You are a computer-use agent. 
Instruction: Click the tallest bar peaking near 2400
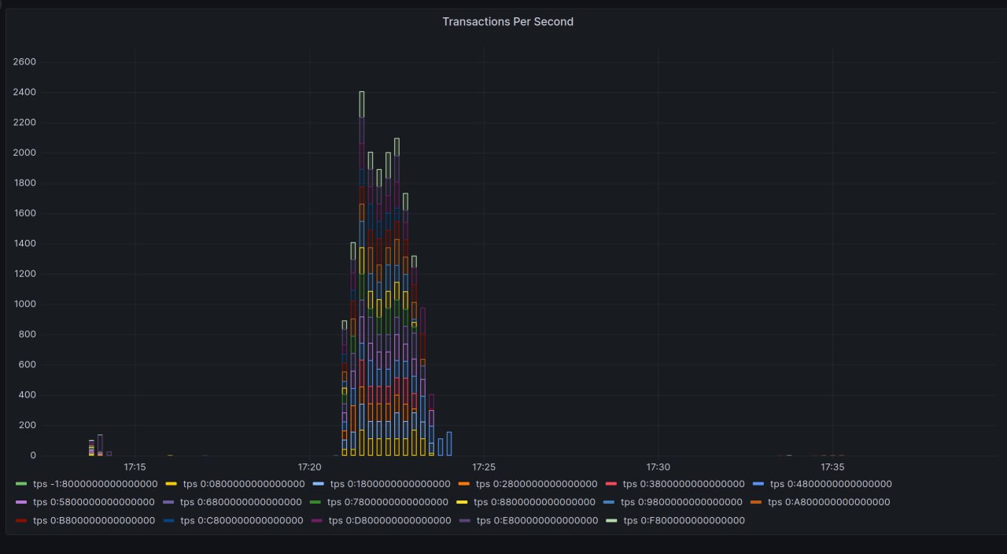[361, 275]
